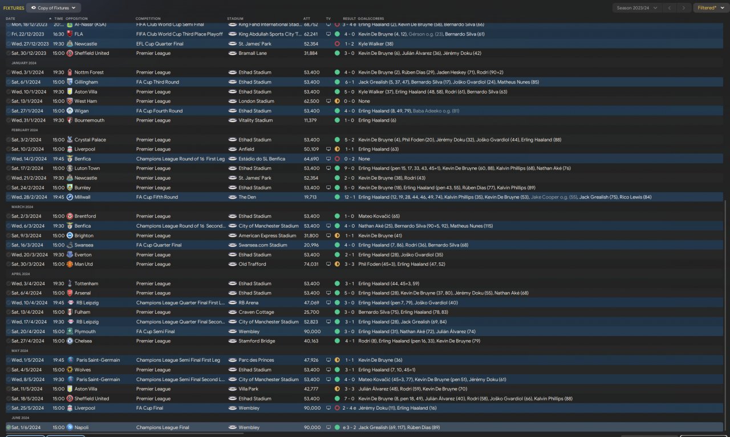Image resolution: width=730 pixels, height=437 pixels.
Task: Click the Crystal Palace club badge
Action: point(70,140)
